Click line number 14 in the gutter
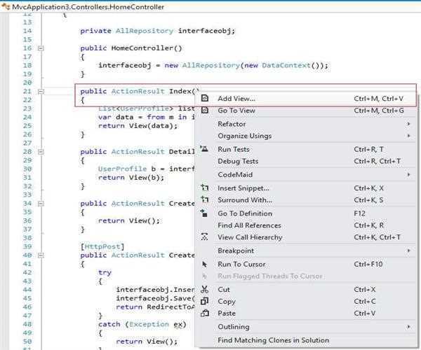The height and width of the screenshot is (350, 421). [x=27, y=31]
